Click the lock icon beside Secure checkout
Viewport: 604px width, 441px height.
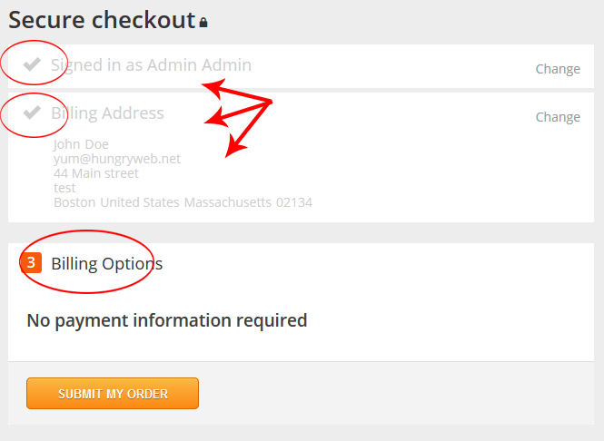click(x=203, y=22)
